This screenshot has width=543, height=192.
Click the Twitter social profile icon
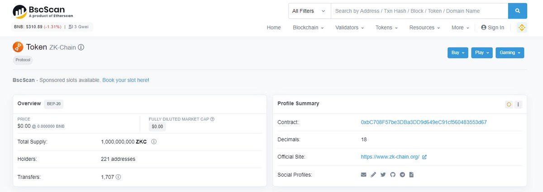point(383,174)
